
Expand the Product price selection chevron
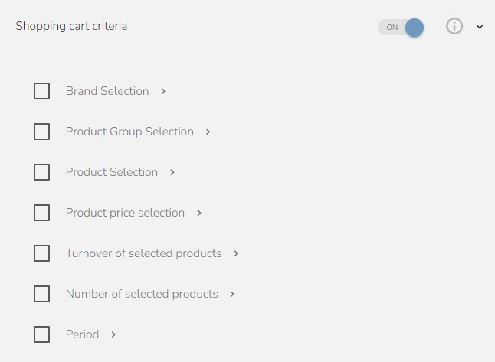pyautogui.click(x=199, y=213)
